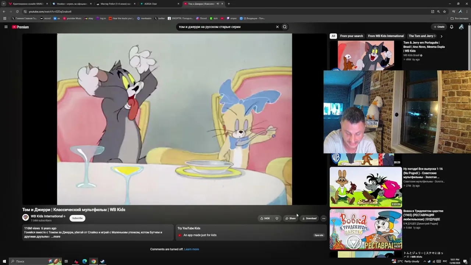Open YouTube notifications bell

(451, 27)
